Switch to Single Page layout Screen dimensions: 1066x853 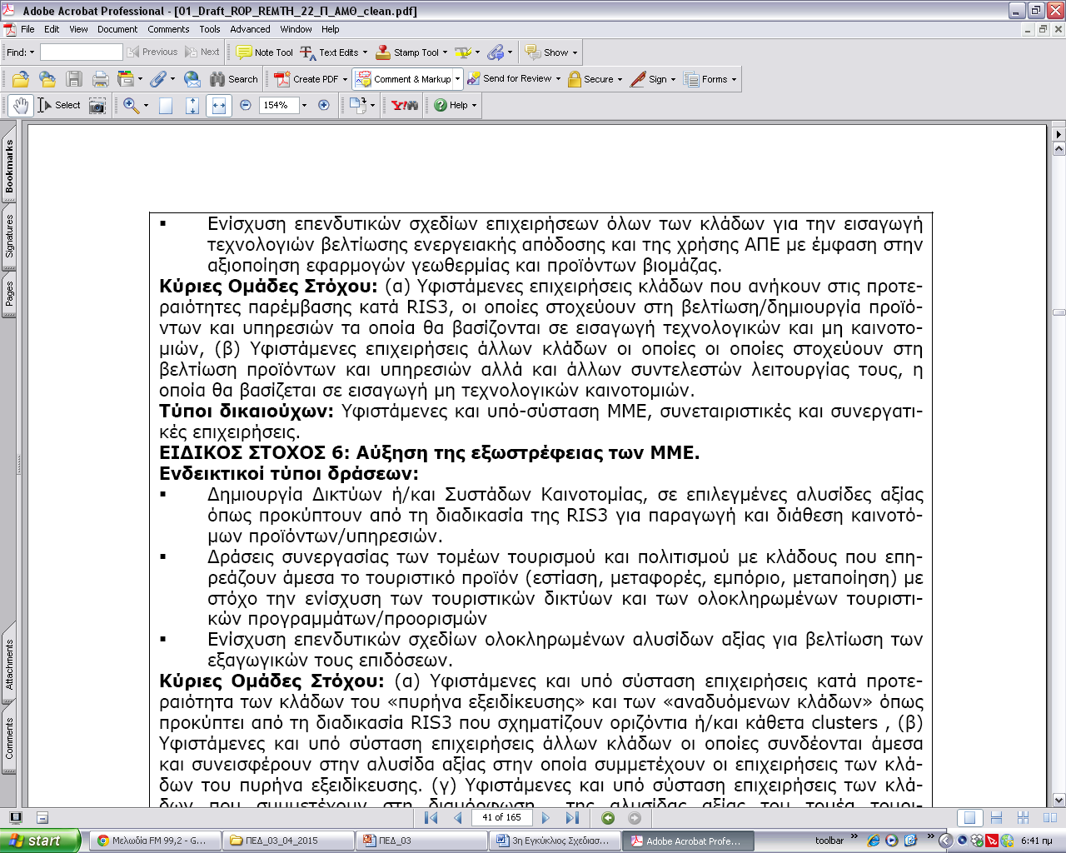[x=969, y=818]
